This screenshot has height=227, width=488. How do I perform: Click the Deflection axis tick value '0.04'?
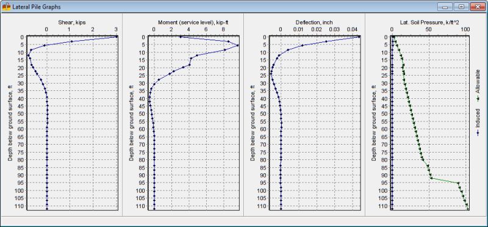coord(353,29)
